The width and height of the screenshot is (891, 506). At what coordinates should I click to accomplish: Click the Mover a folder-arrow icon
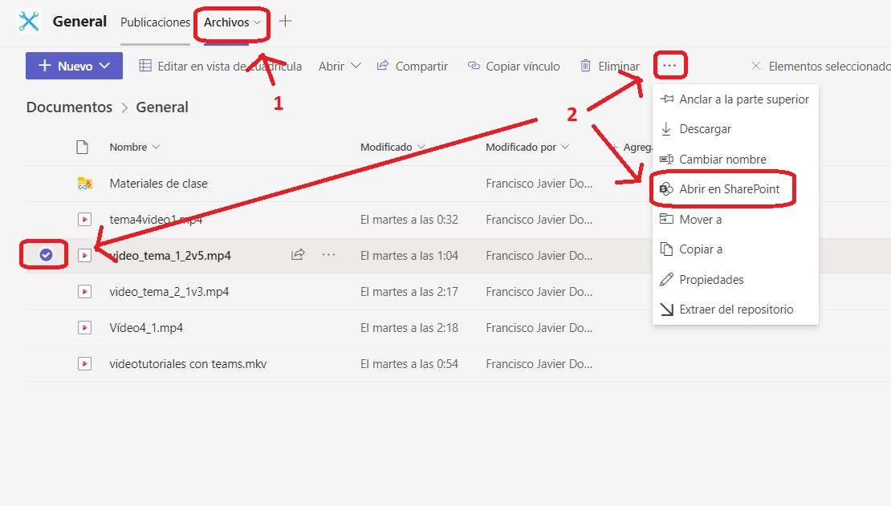[x=666, y=219]
